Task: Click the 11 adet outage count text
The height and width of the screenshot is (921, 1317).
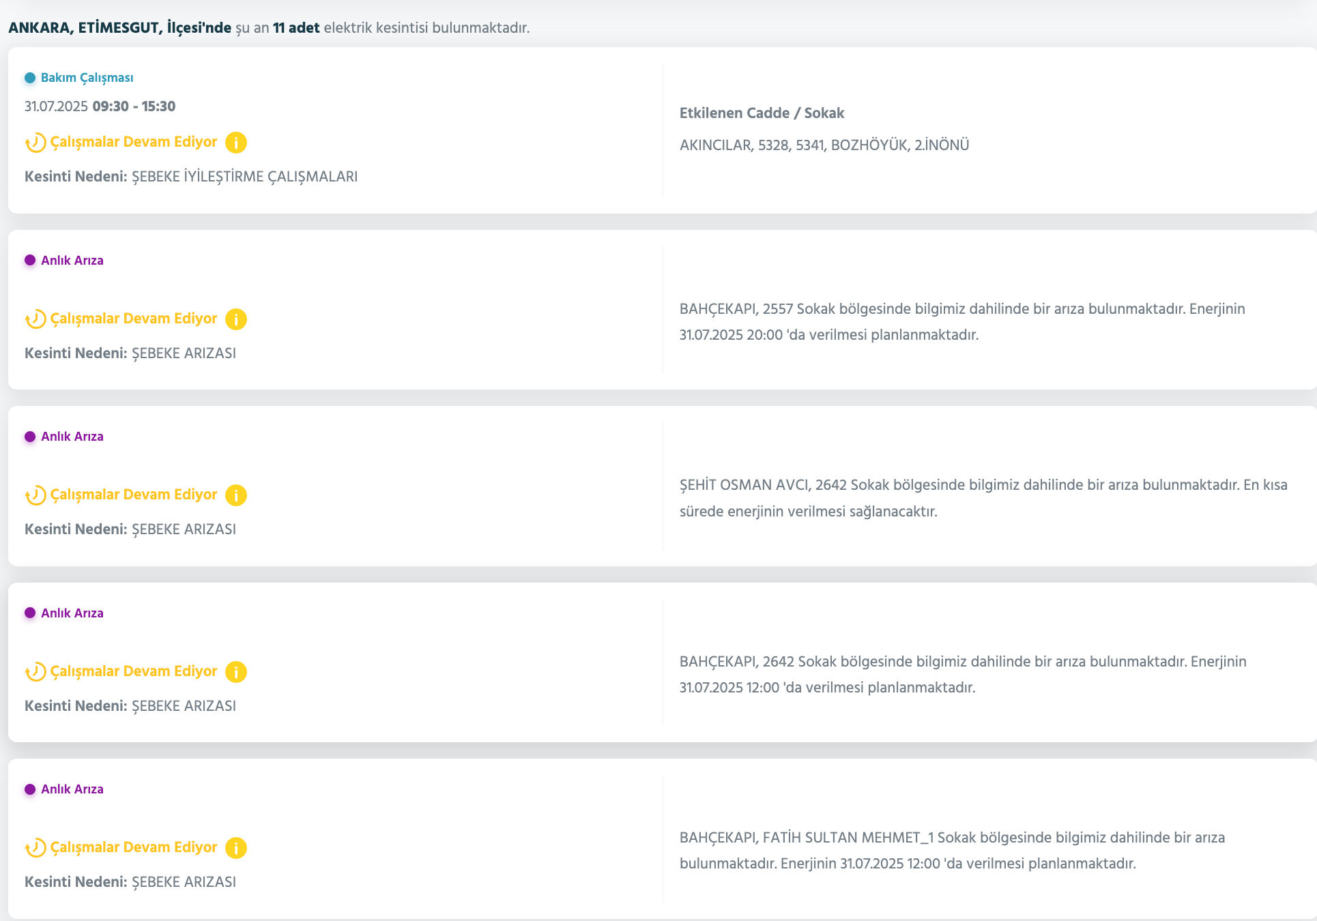Action: click(296, 28)
